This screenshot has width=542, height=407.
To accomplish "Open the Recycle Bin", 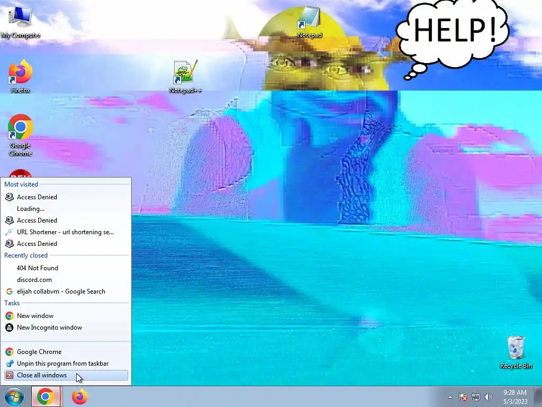I will click(516, 352).
